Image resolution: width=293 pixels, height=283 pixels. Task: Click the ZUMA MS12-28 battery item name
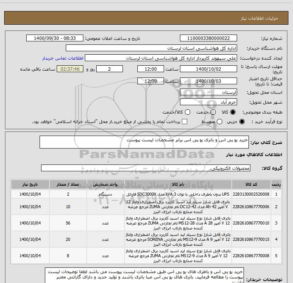(x=178, y=223)
